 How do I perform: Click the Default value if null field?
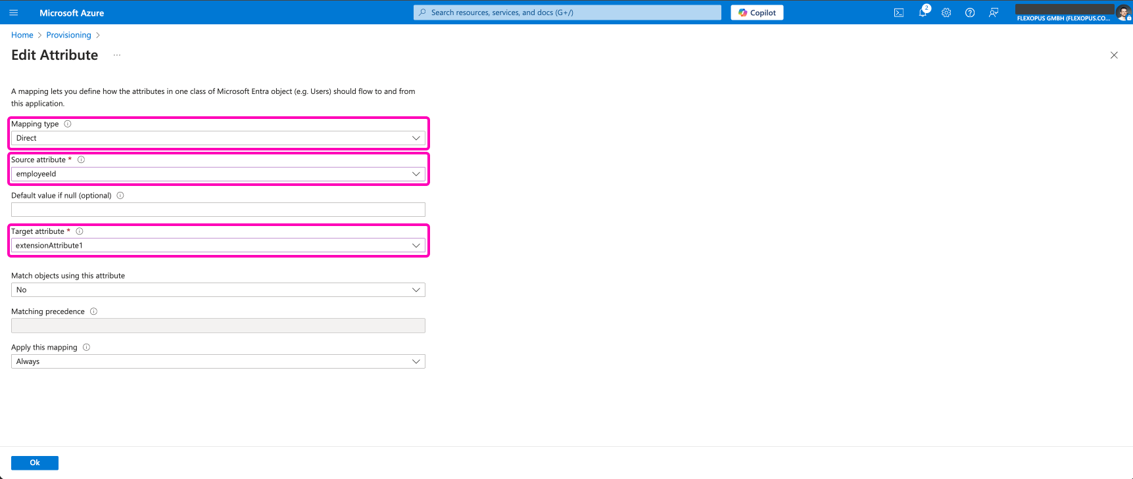[x=218, y=210]
